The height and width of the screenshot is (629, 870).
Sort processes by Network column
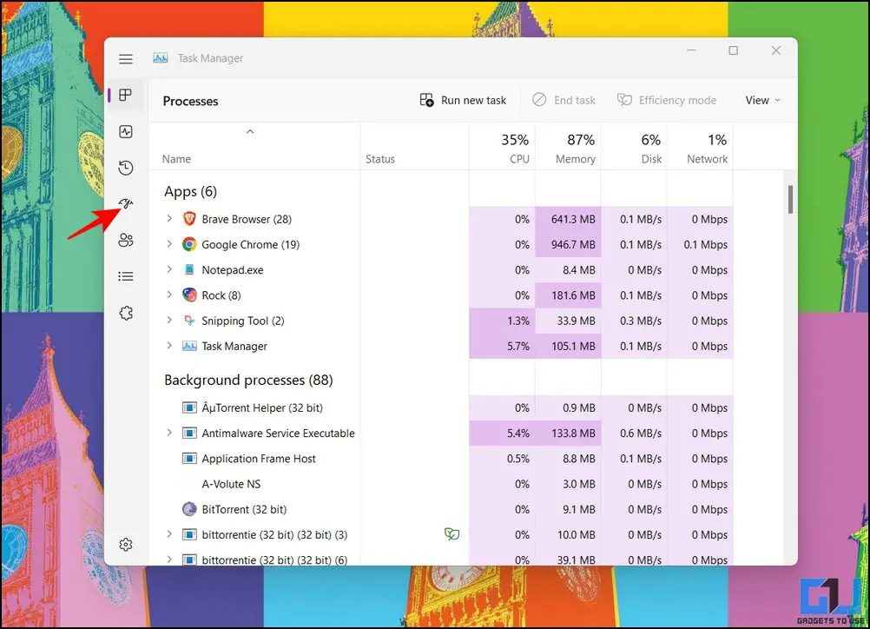[701, 148]
